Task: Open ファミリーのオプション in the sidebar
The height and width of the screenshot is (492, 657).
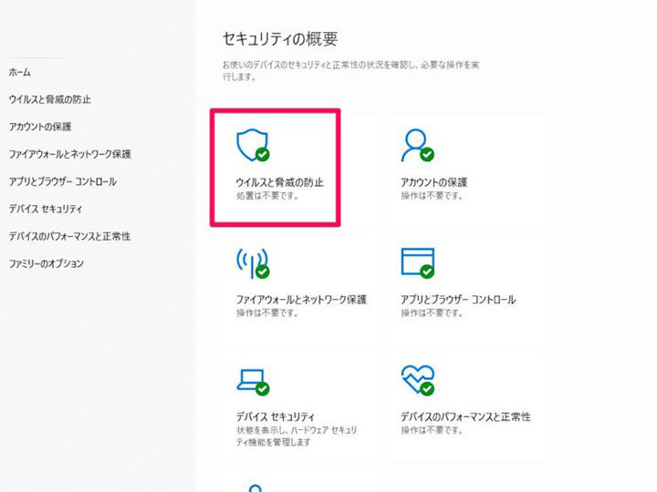Action: (46, 263)
